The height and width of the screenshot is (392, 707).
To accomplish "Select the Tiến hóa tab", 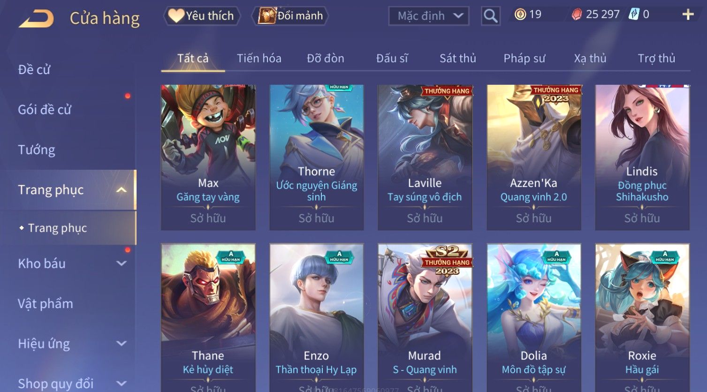I will 259,58.
